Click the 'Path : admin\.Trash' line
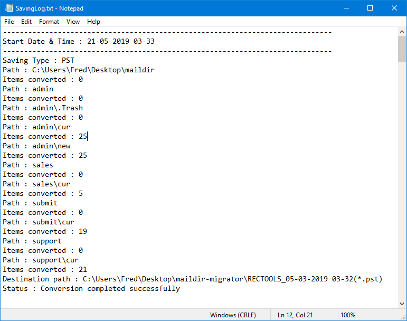This screenshot has width=407, height=321. (x=43, y=108)
